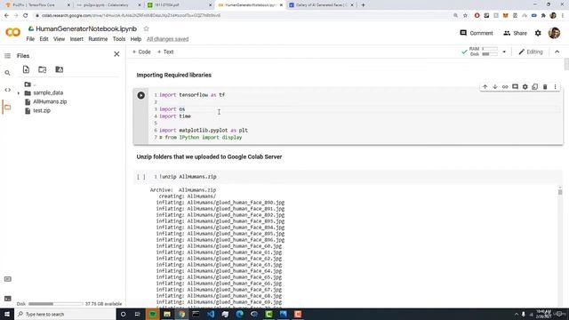Open browser extensions puzzle icon

point(543,16)
